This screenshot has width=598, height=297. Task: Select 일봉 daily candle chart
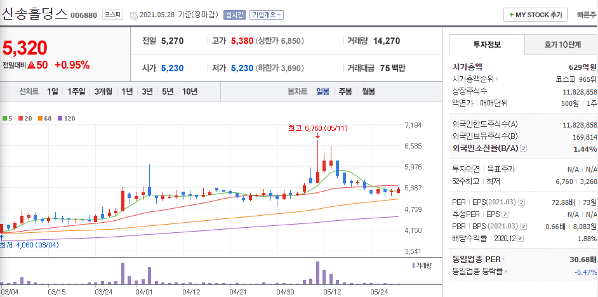point(322,92)
